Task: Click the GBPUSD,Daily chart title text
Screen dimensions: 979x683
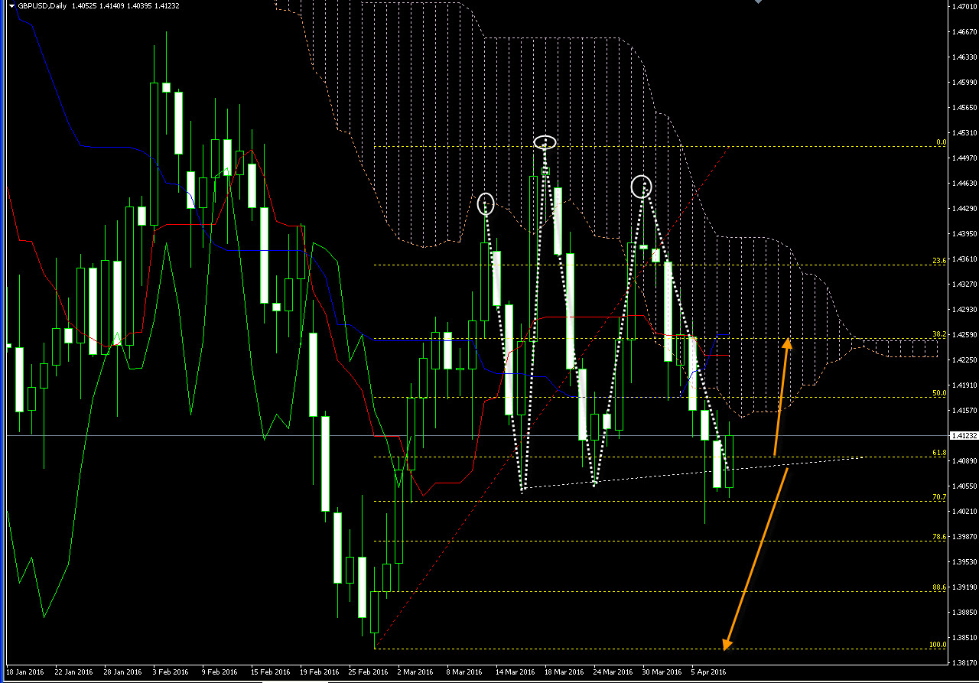Action: pos(41,5)
